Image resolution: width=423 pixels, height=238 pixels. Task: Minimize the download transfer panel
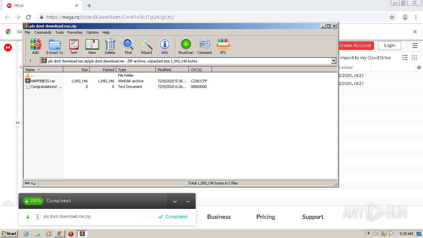coord(188,201)
